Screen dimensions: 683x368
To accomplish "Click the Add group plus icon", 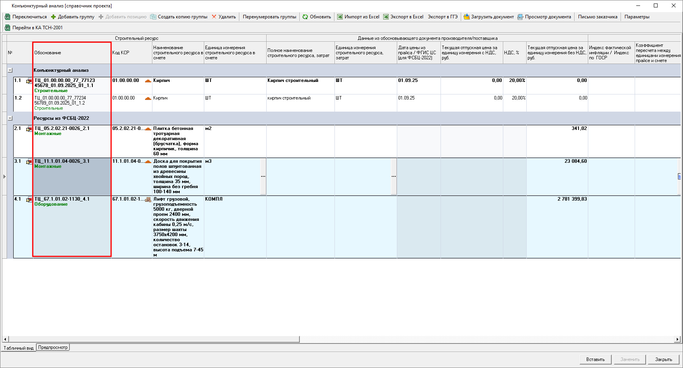I will click(53, 17).
